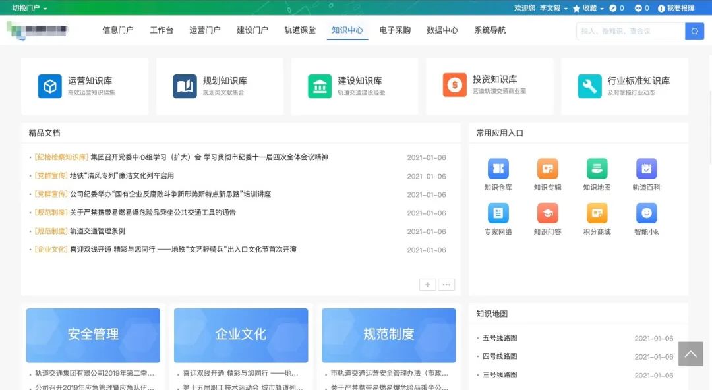Click the page vertical scrollbar
The height and width of the screenshot is (390, 712).
pos(709,127)
